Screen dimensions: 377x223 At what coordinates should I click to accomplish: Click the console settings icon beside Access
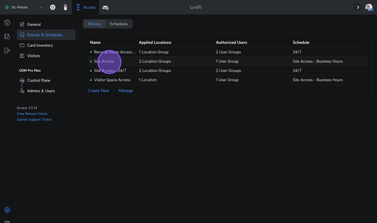pos(105,7)
